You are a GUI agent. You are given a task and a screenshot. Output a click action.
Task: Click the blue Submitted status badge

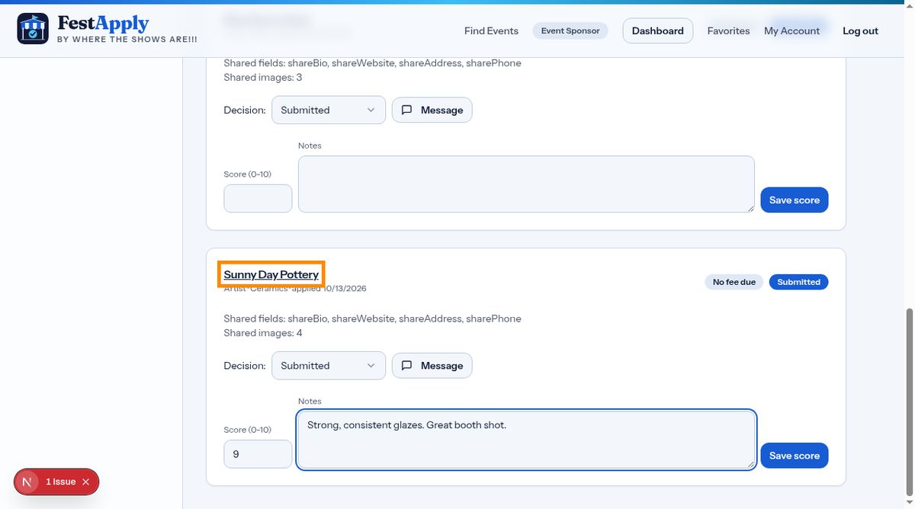coord(798,282)
